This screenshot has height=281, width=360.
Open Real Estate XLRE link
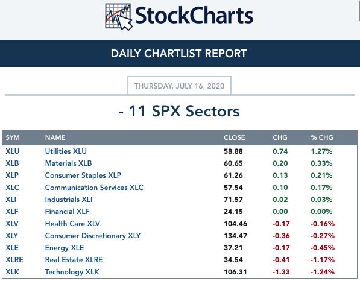[74, 260]
